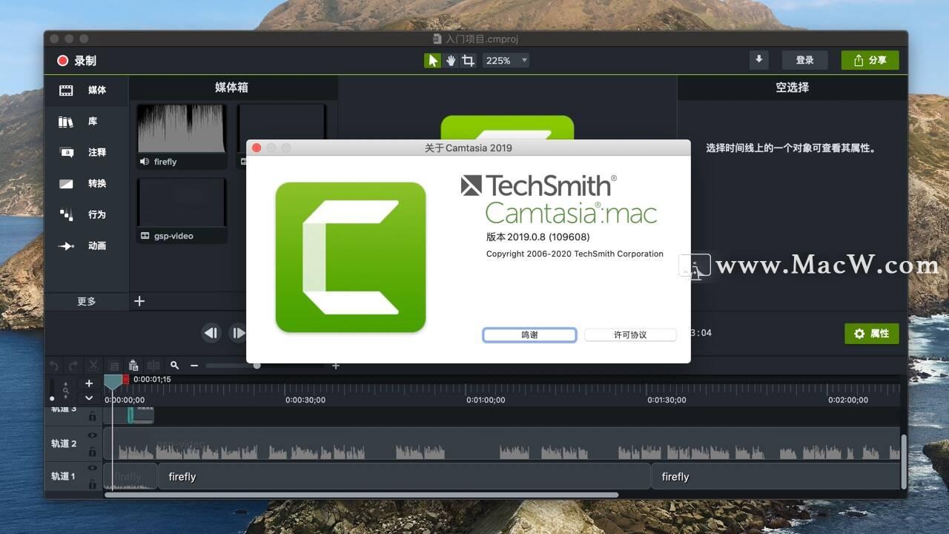Start recording with the 录制 button
This screenshot has width=949, height=534.
(77, 61)
